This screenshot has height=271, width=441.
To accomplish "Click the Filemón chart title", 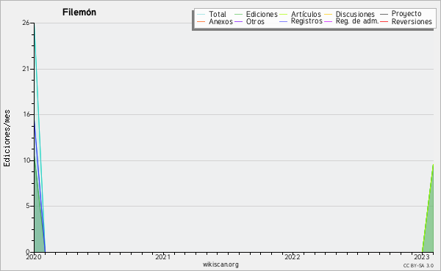I will pos(79,12).
